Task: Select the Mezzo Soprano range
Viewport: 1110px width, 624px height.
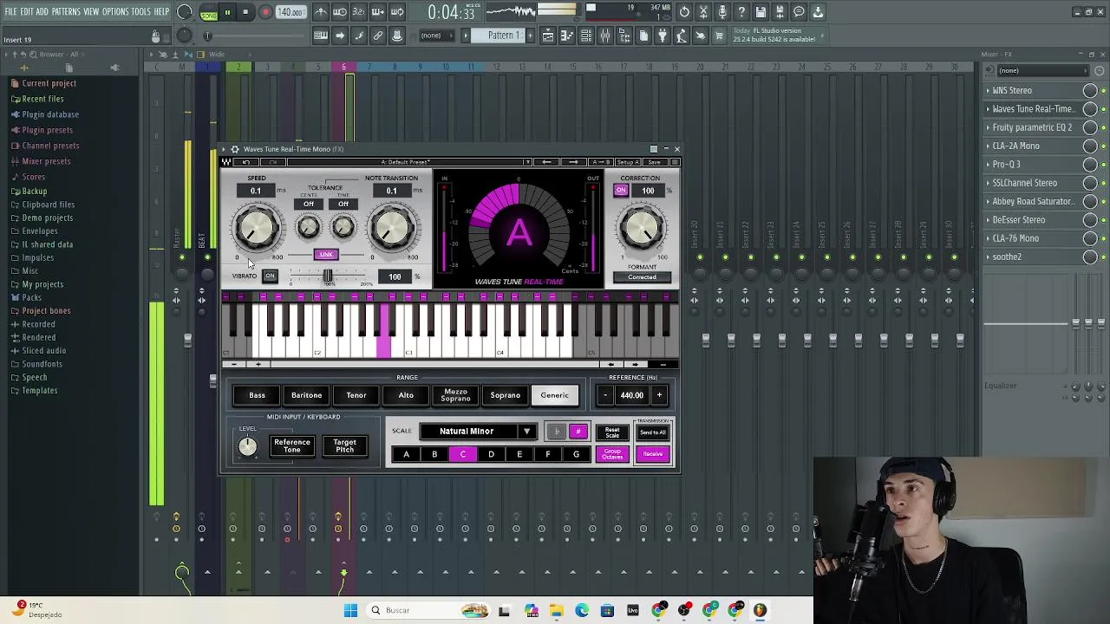Action: click(455, 395)
